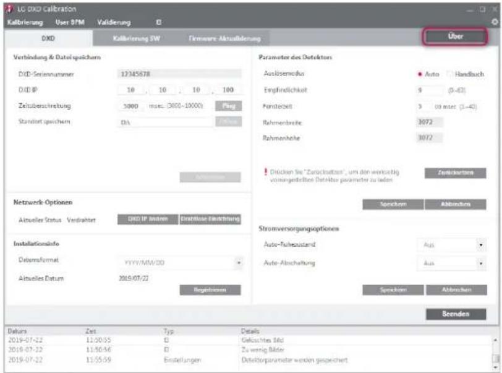Viewport: 502px width, 373px height.
Task: Open the settings gear icon
Action: [495, 22]
